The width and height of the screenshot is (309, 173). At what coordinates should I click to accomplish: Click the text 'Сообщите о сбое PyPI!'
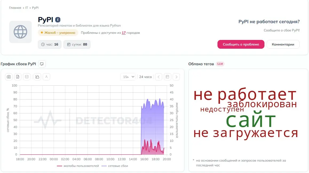tap(282, 30)
